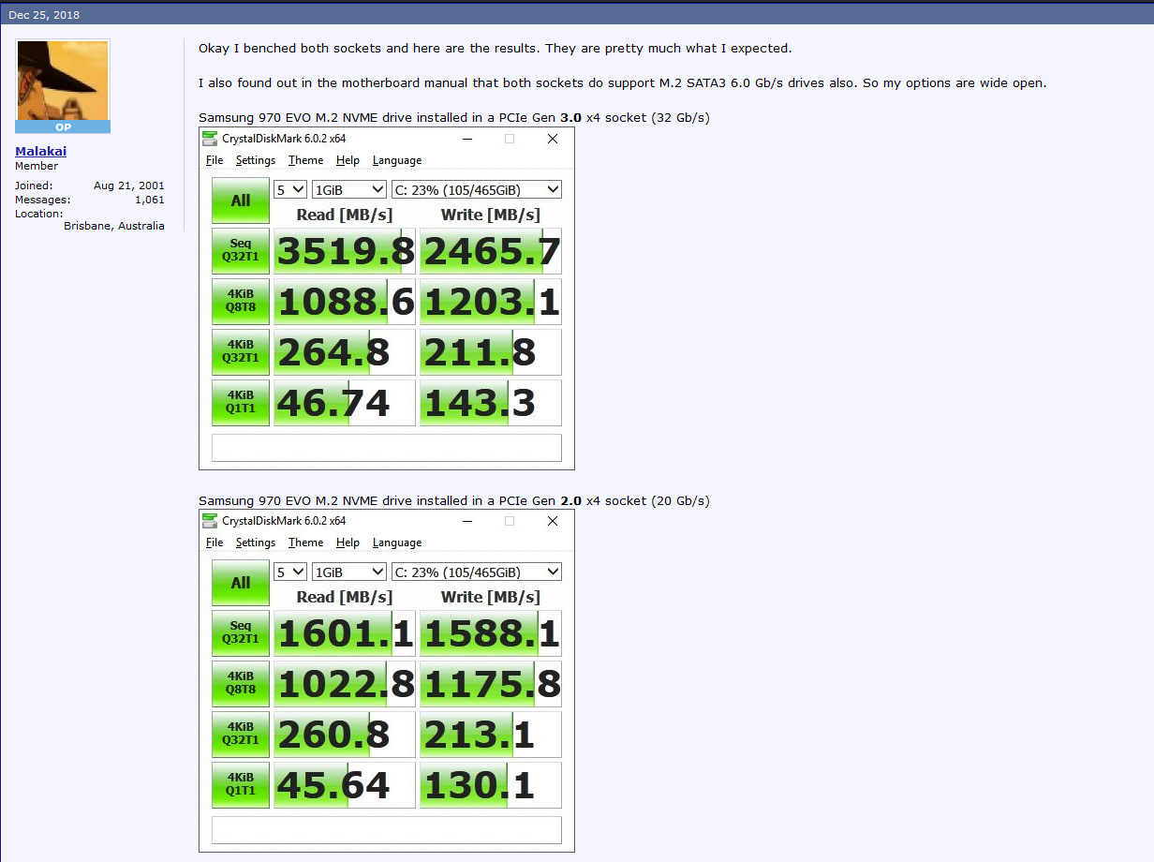Screen dimensions: 1154x862
Task: Click the Read [MB/s] header in the Gen 3.0 window
Action: pyautogui.click(x=345, y=215)
